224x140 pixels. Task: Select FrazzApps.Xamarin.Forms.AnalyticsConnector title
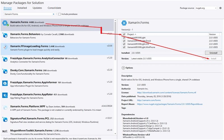37,58
